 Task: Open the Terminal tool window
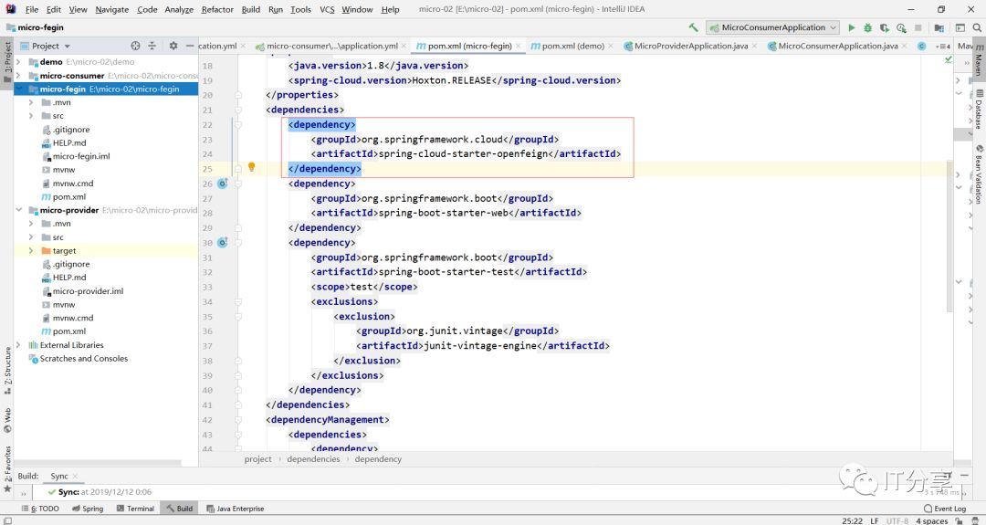(134, 509)
